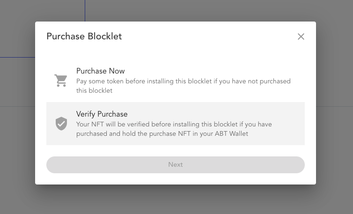The width and height of the screenshot is (353, 214).
Task: Click the dark vertical line above the dialog
Action: click(x=85, y=10)
